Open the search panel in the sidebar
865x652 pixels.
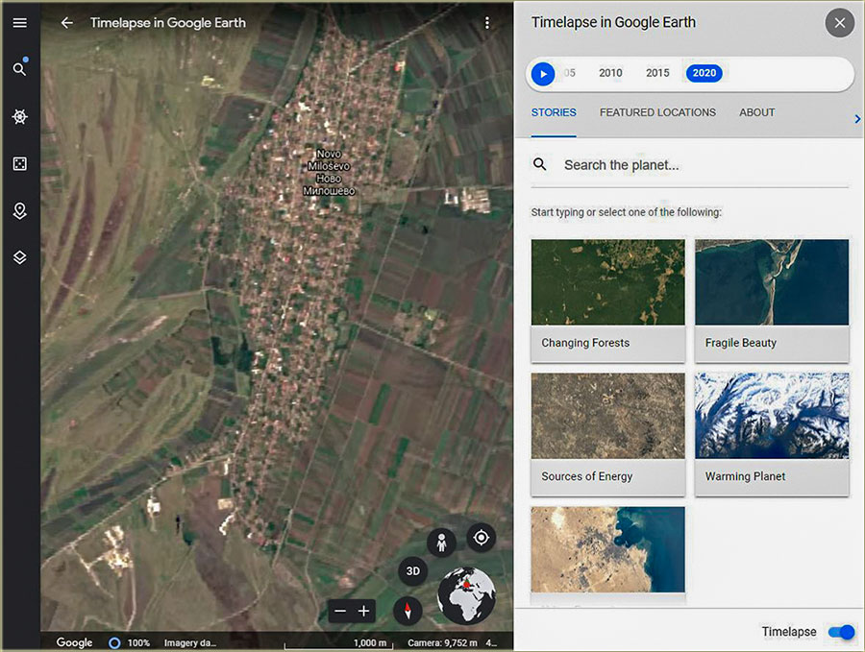(x=19, y=68)
